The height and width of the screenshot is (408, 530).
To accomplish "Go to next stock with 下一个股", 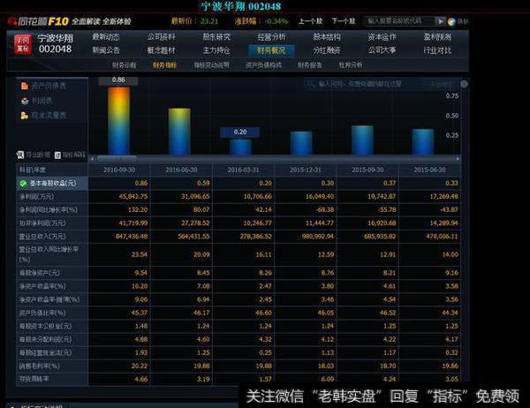I will [x=344, y=21].
